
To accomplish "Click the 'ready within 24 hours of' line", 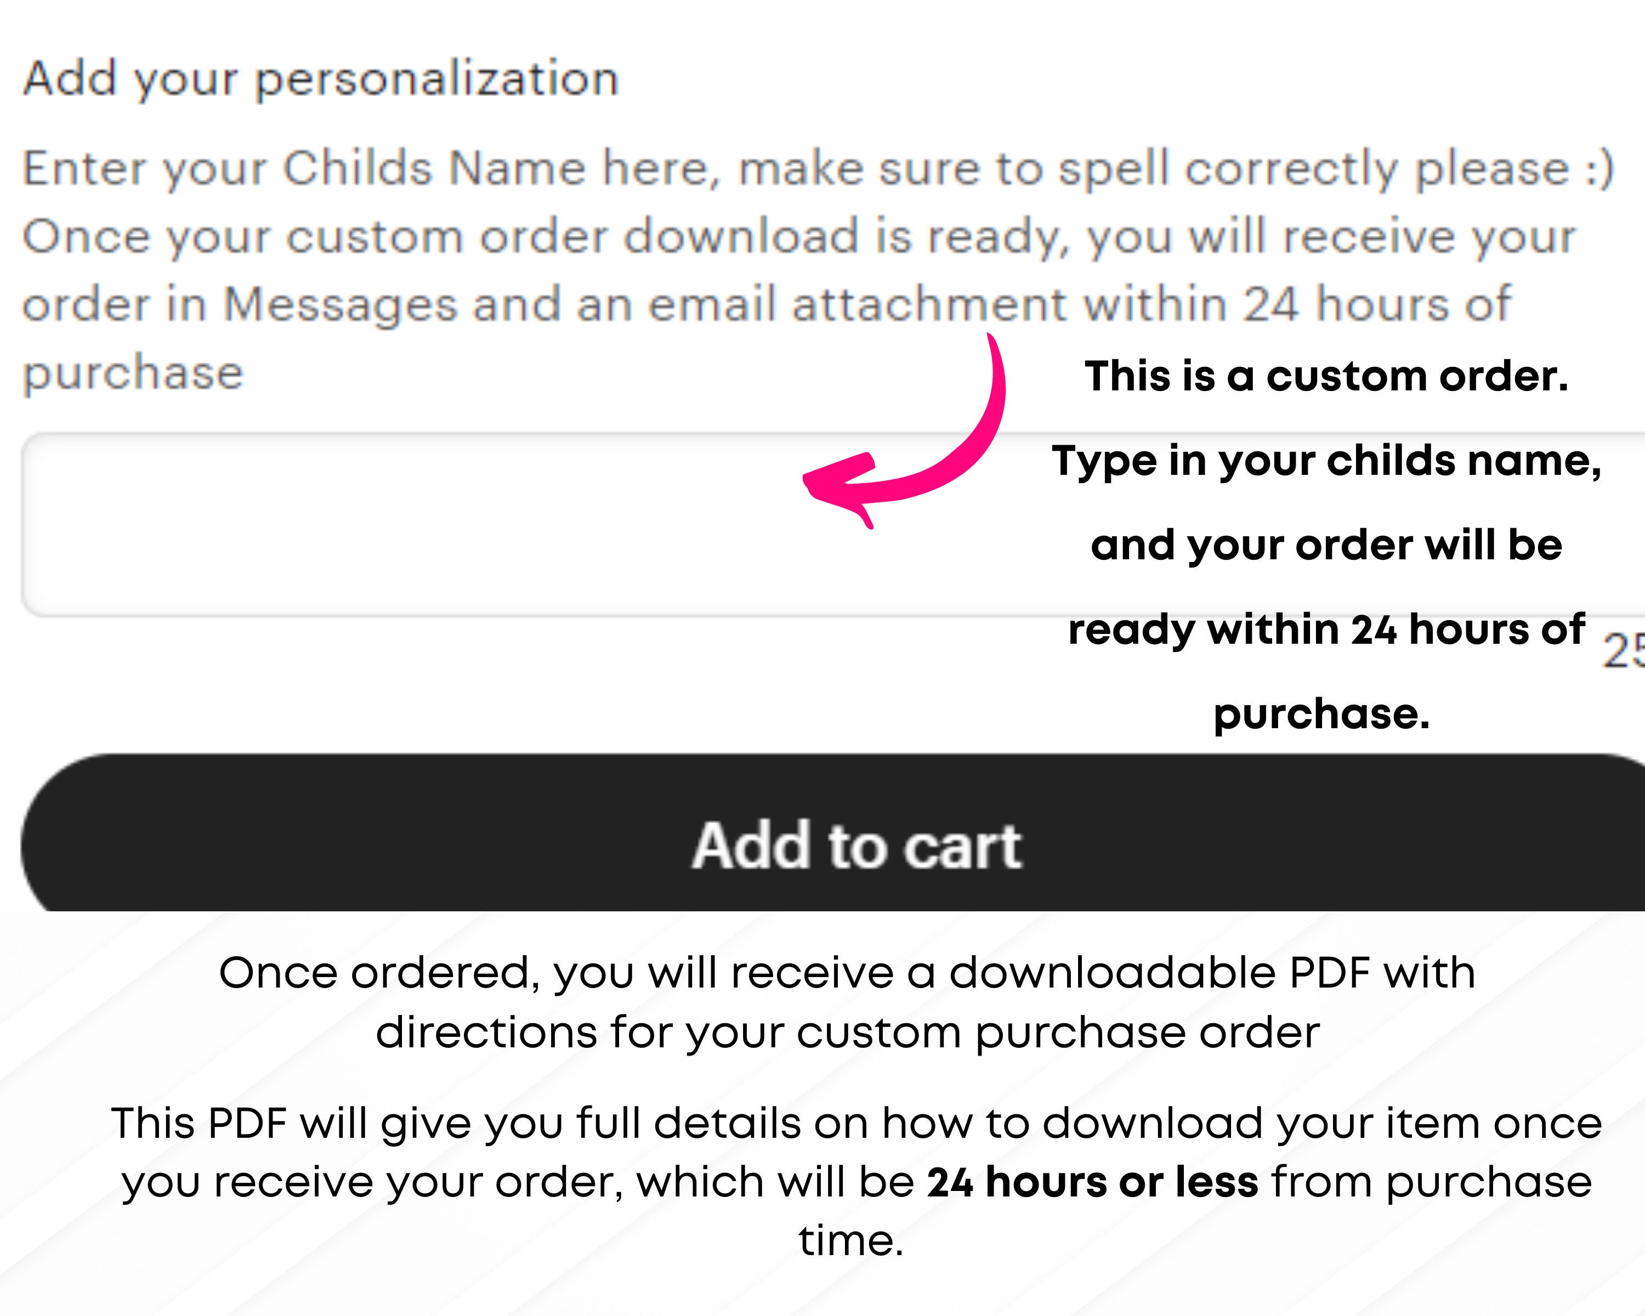I will (x=1326, y=630).
